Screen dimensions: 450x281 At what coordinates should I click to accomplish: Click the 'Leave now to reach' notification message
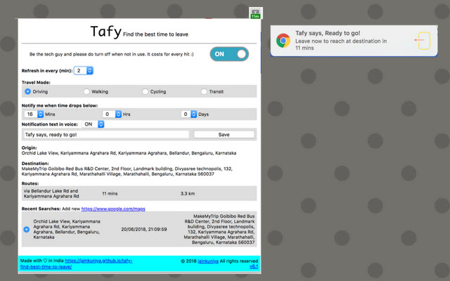pyautogui.click(x=341, y=44)
